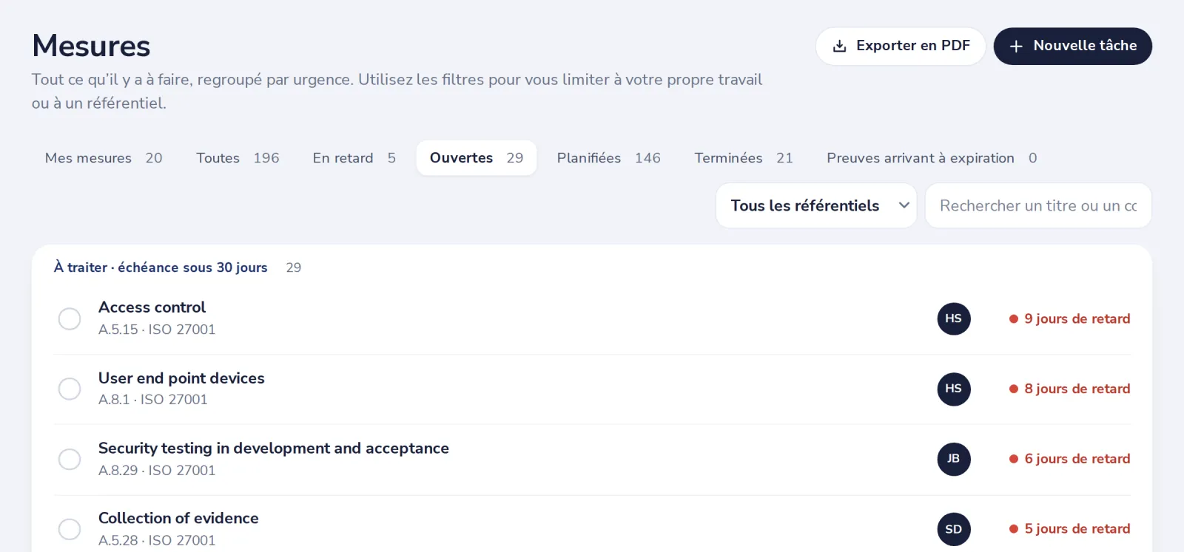Show the Toutes tab

click(x=238, y=158)
